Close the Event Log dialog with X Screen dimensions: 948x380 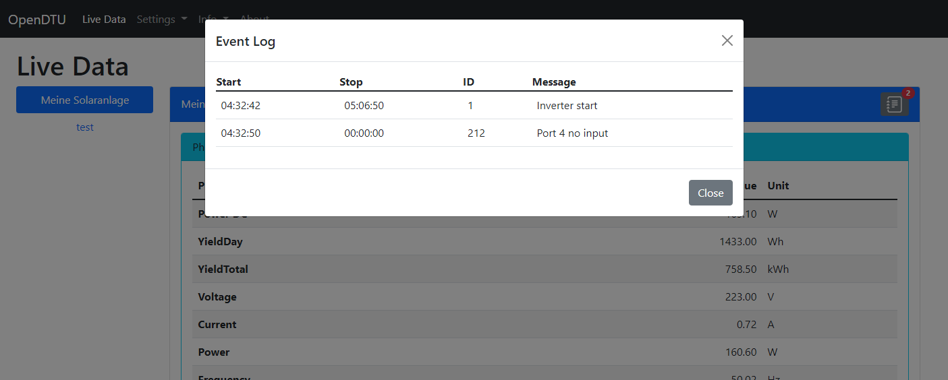point(727,40)
